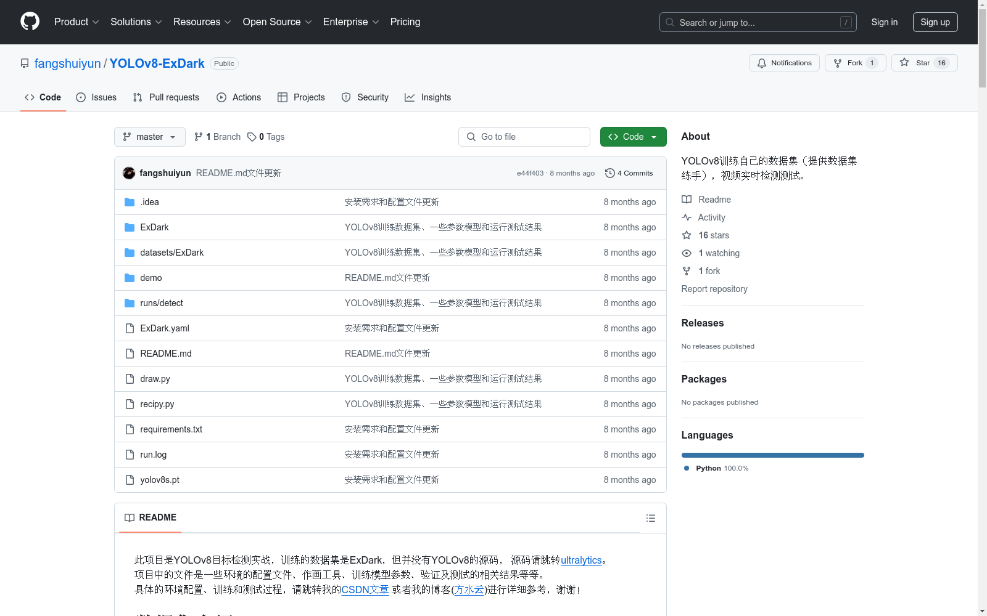Click the file icon beside draw.py
This screenshot has height=616, width=987.
[130, 379]
